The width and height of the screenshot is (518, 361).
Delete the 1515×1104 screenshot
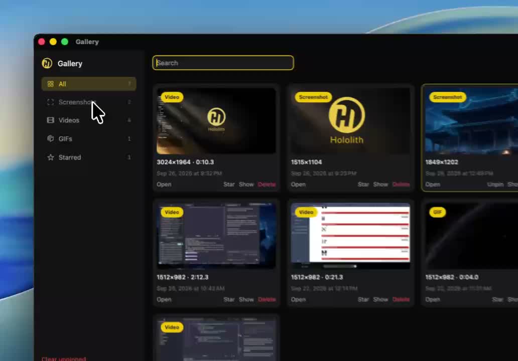(401, 184)
